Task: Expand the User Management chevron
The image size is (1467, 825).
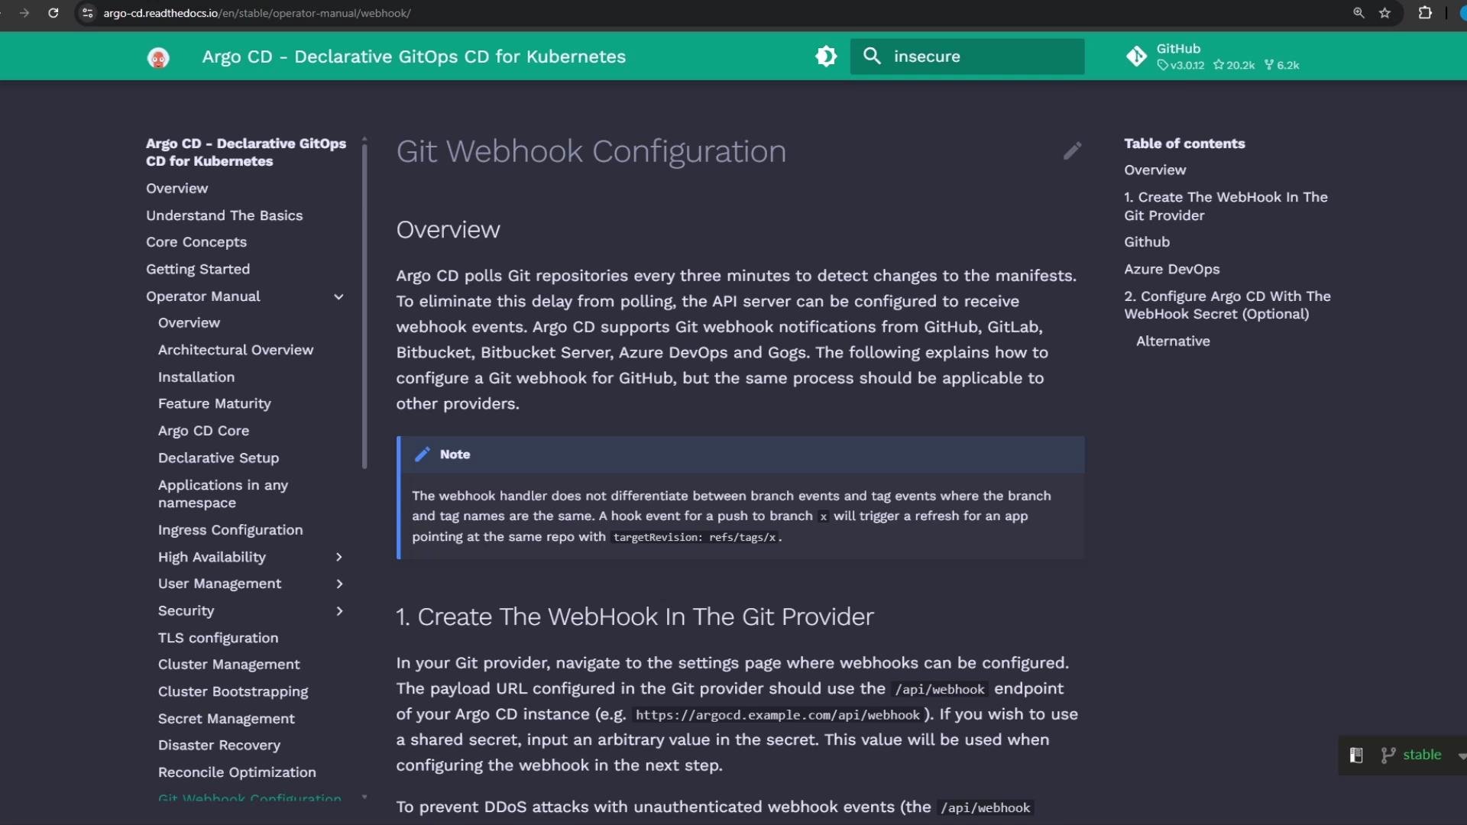Action: [339, 584]
